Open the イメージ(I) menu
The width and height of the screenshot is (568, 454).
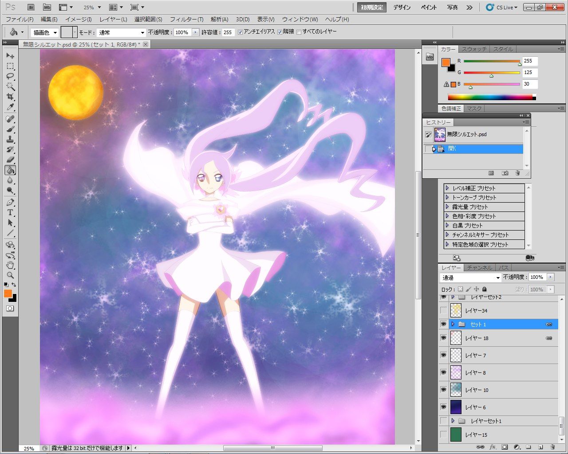pyautogui.click(x=78, y=20)
